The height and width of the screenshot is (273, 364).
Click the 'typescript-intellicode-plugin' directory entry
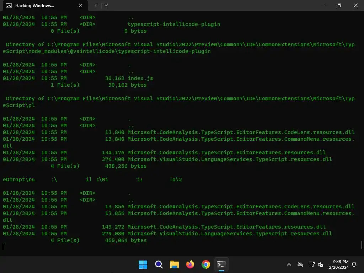pos(173,24)
